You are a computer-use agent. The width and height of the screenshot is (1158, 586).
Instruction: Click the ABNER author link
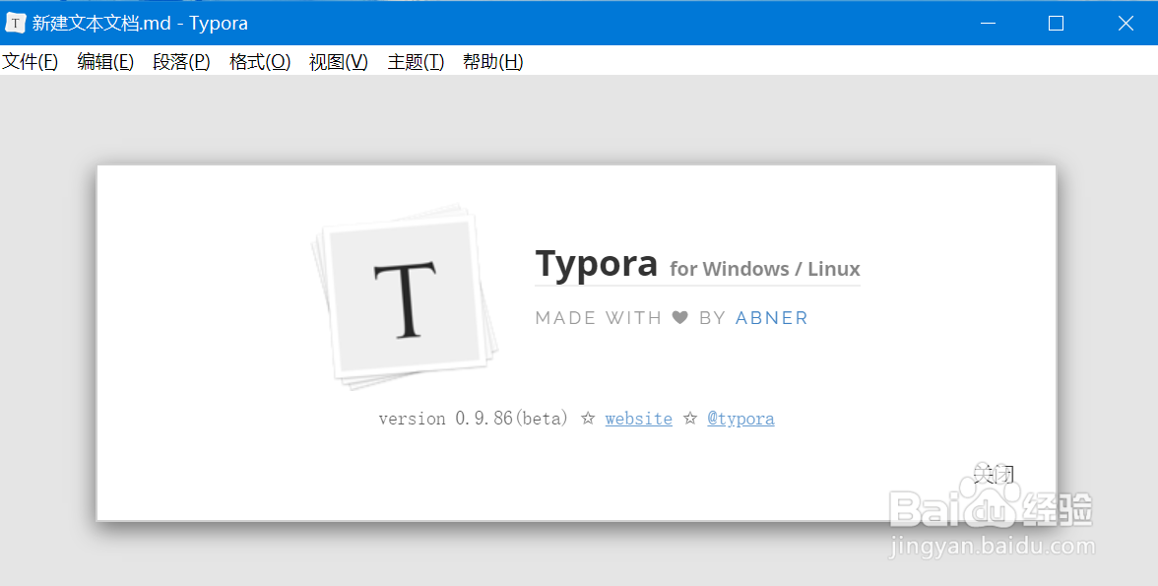tap(772, 318)
